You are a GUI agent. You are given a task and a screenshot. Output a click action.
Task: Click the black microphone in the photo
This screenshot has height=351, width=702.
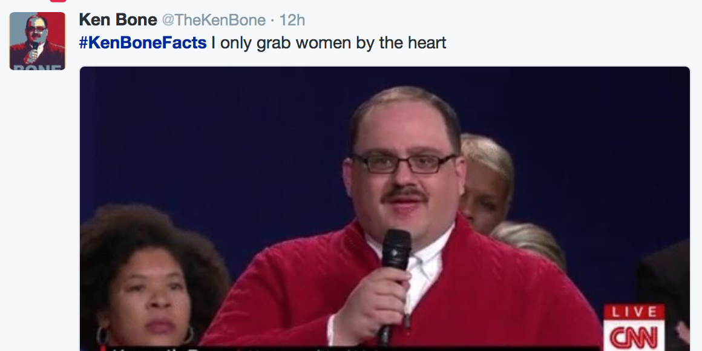[x=395, y=278]
